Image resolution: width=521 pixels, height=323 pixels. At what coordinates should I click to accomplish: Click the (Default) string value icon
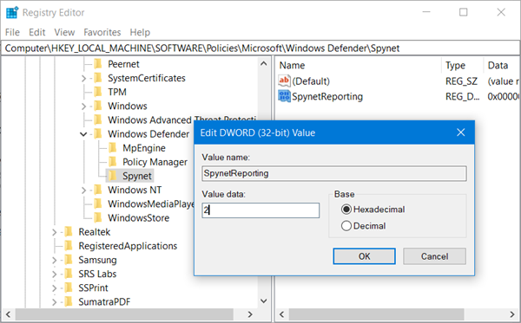point(285,81)
